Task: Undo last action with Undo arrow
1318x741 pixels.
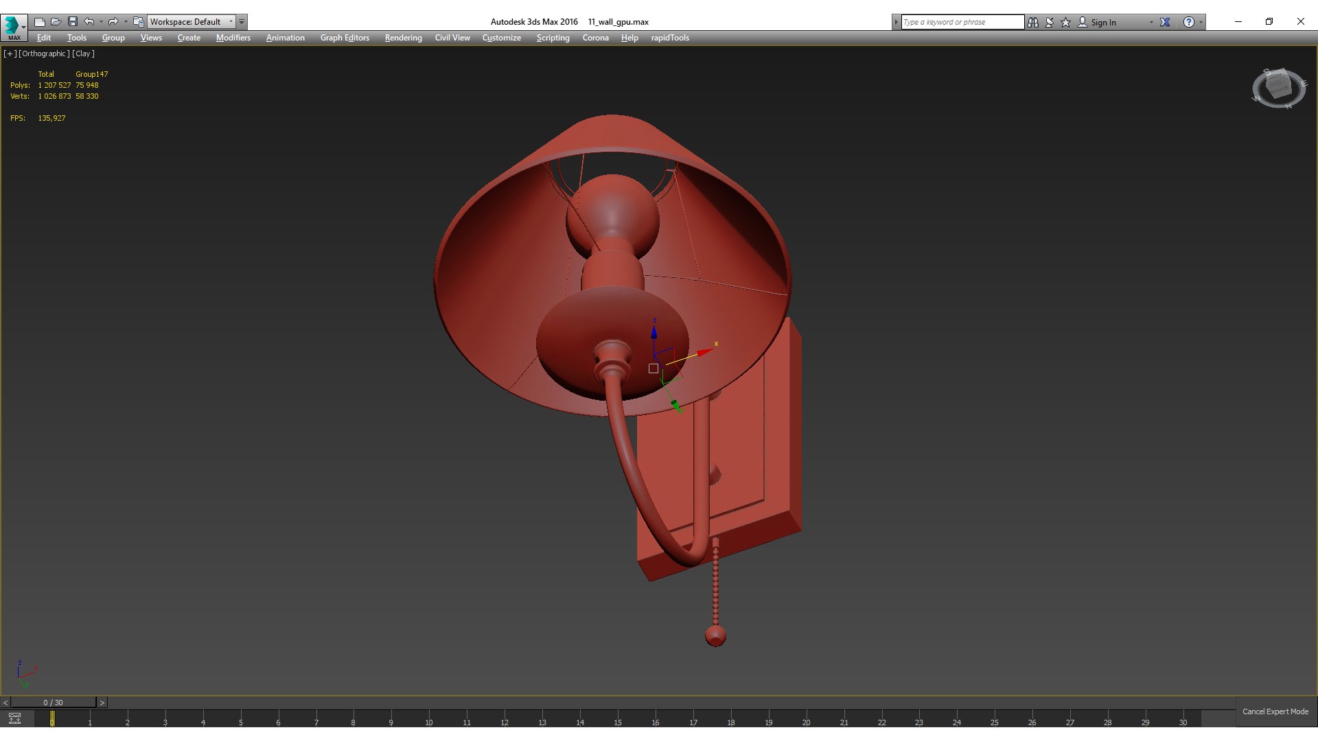Action: [89, 22]
